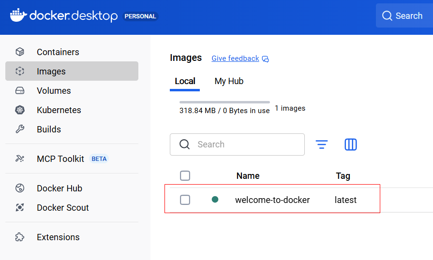This screenshot has height=260, width=433.
Task: Check the welcome-to-docker row checkbox
Action: pos(185,200)
